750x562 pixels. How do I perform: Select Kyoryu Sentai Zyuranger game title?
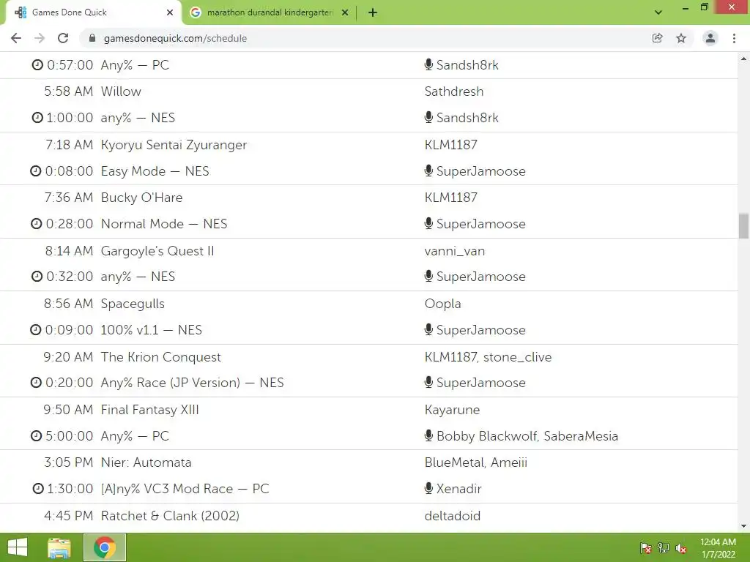point(174,145)
